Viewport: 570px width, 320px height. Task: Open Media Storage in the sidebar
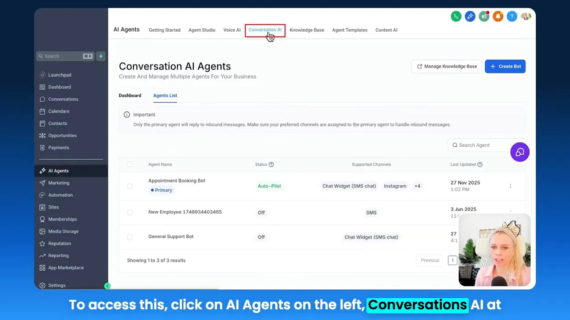pyautogui.click(x=63, y=231)
